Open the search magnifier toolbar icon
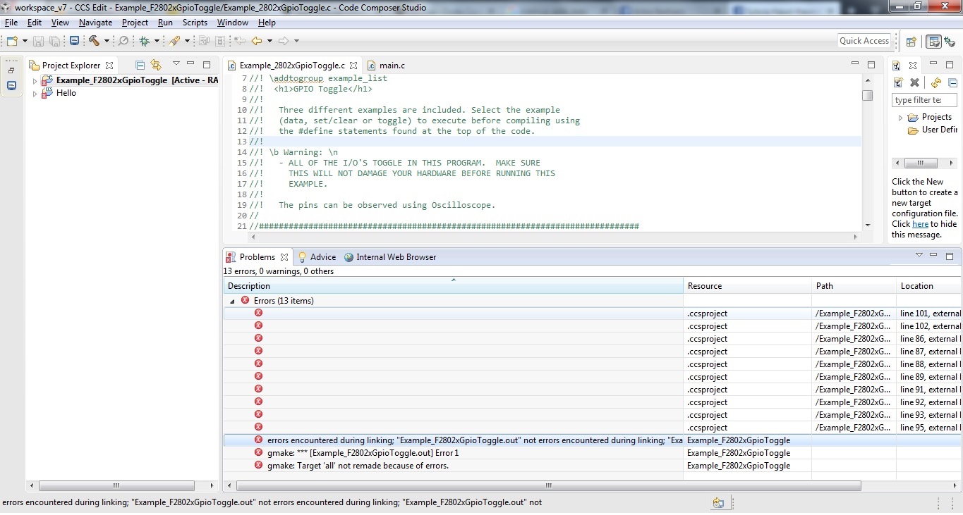Screen dimensions: 963x515 pyautogui.click(x=123, y=42)
